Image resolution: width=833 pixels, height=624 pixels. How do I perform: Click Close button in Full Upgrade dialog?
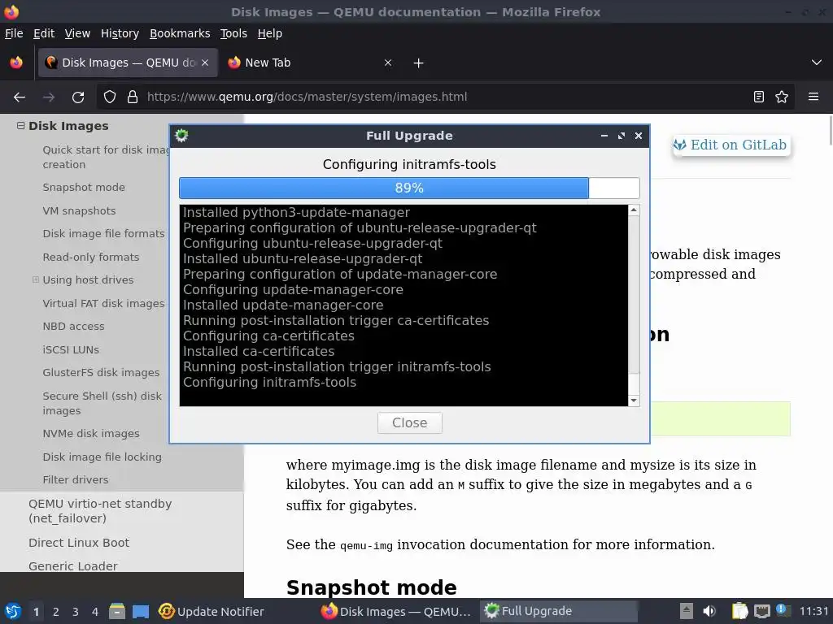point(410,422)
